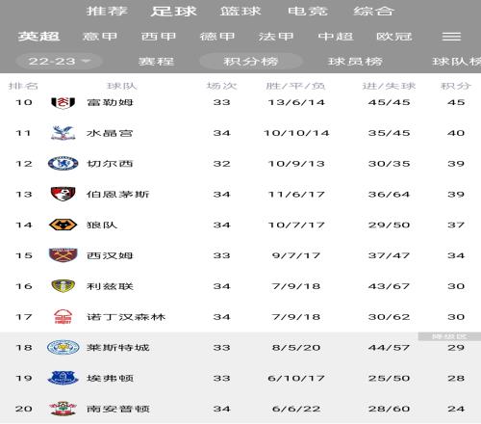Select the 欧冠 league tab
This screenshot has width=481, height=424.
[x=394, y=37]
